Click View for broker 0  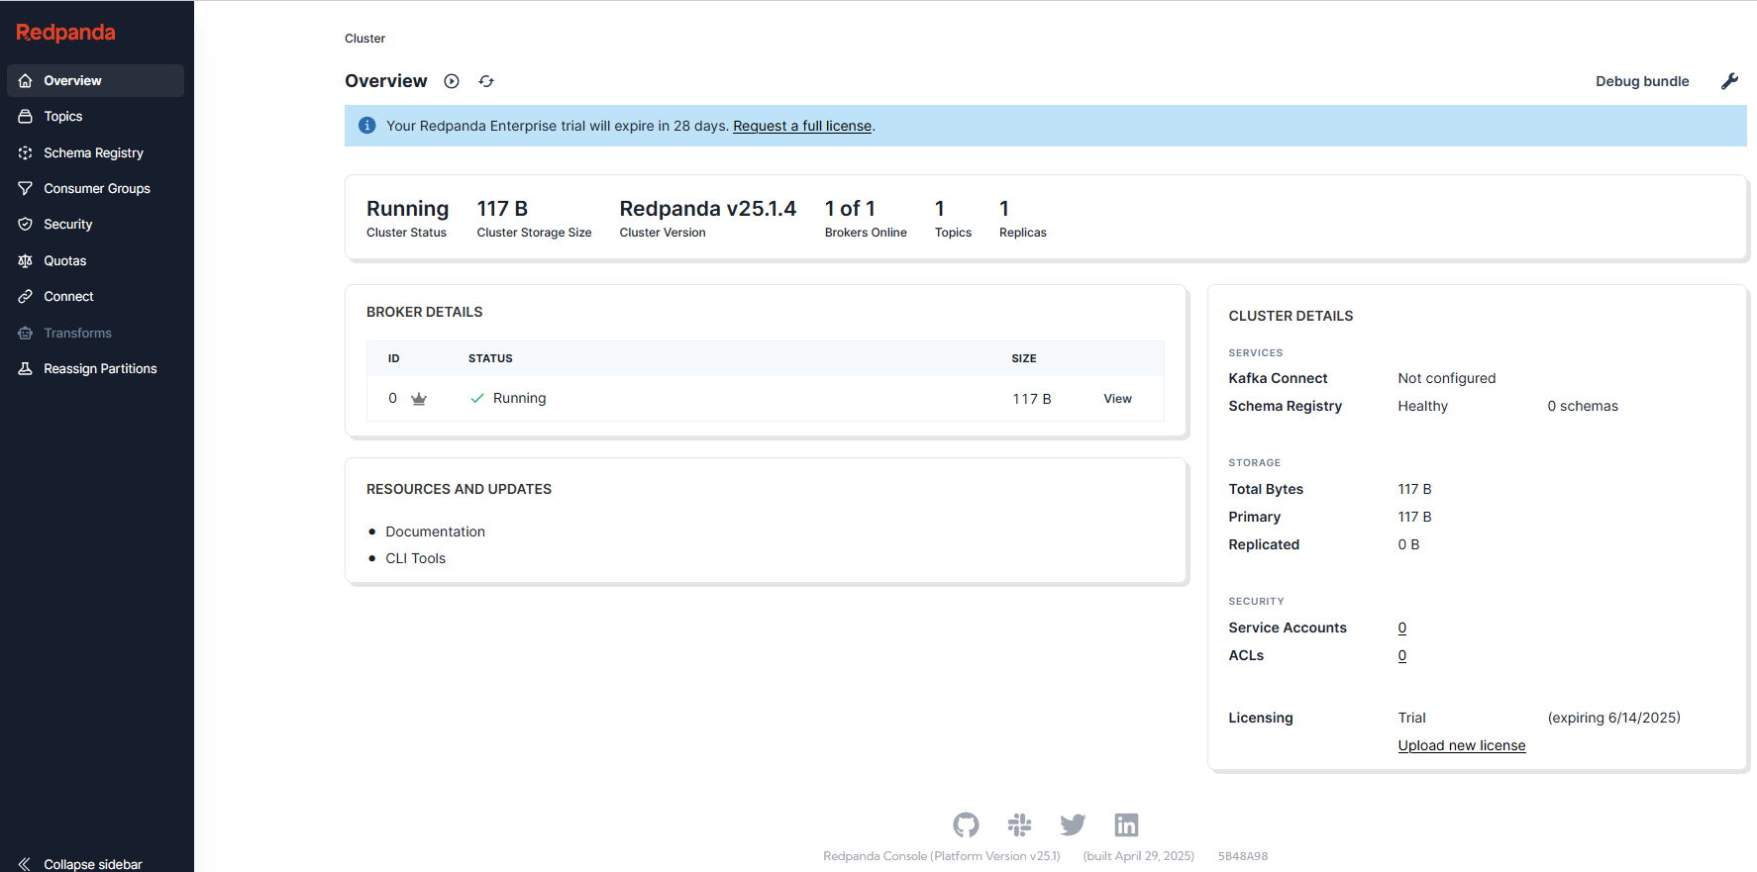[x=1117, y=399]
